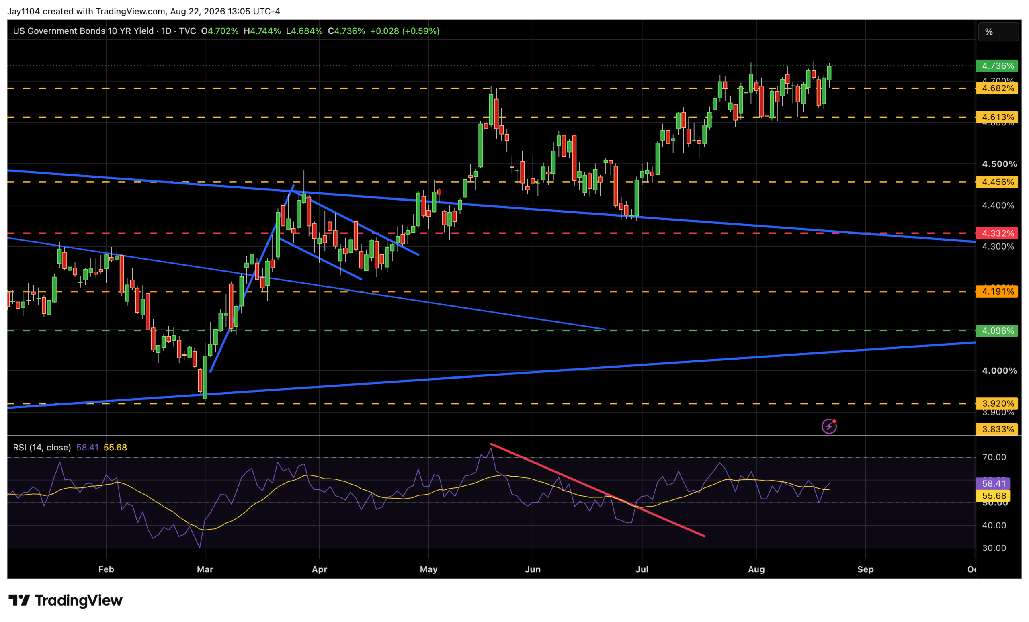Select the RSI (14, close) indicator legend

click(42, 448)
